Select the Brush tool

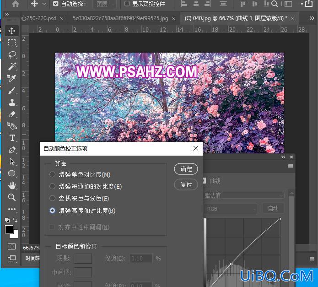12,90
